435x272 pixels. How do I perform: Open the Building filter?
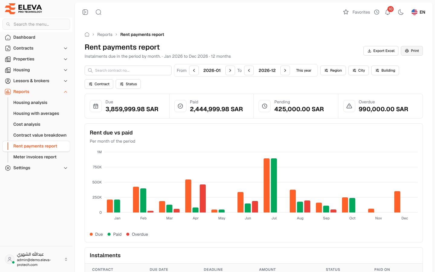(385, 70)
